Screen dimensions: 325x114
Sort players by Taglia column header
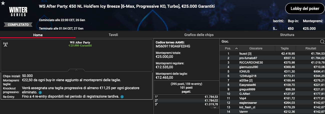click(x=284, y=48)
